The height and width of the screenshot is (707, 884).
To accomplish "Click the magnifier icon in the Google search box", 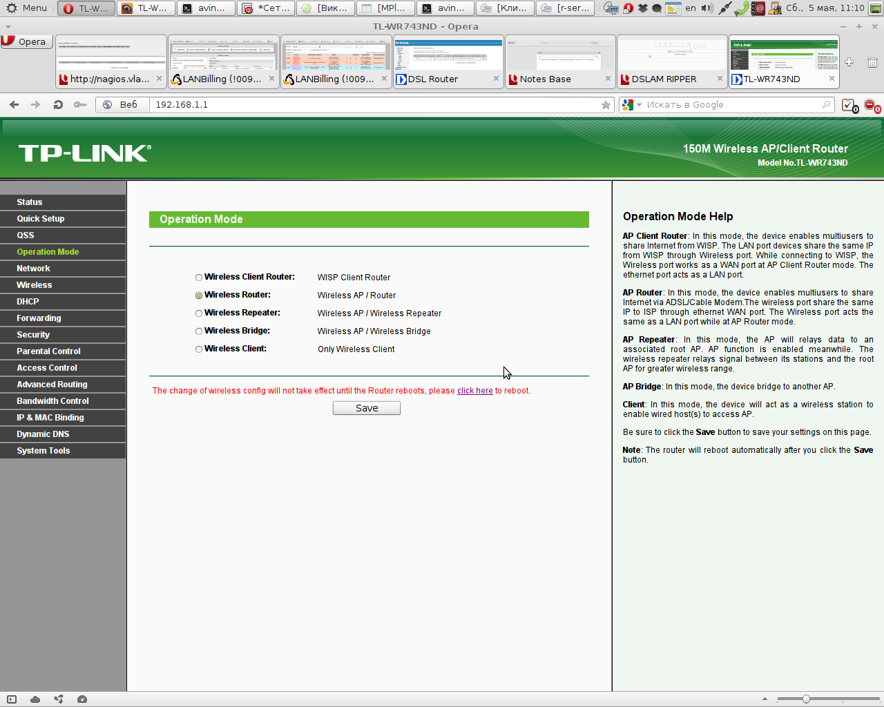I will [x=826, y=105].
